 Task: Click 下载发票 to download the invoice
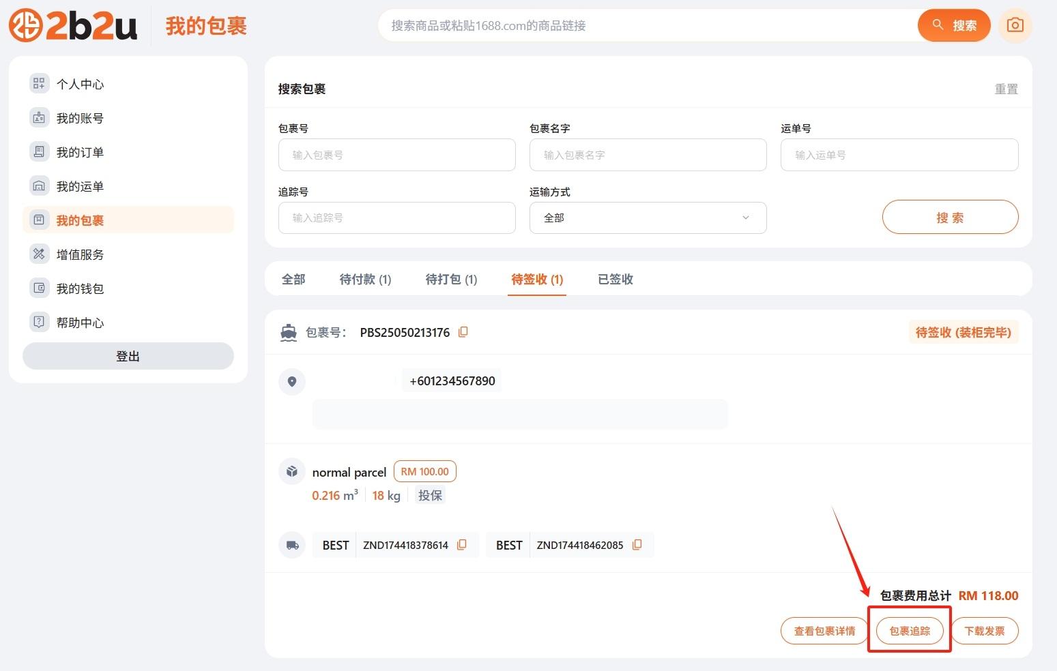pyautogui.click(x=985, y=631)
